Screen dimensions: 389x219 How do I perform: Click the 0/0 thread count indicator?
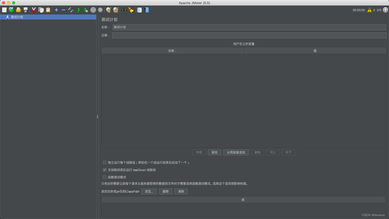[x=379, y=10]
